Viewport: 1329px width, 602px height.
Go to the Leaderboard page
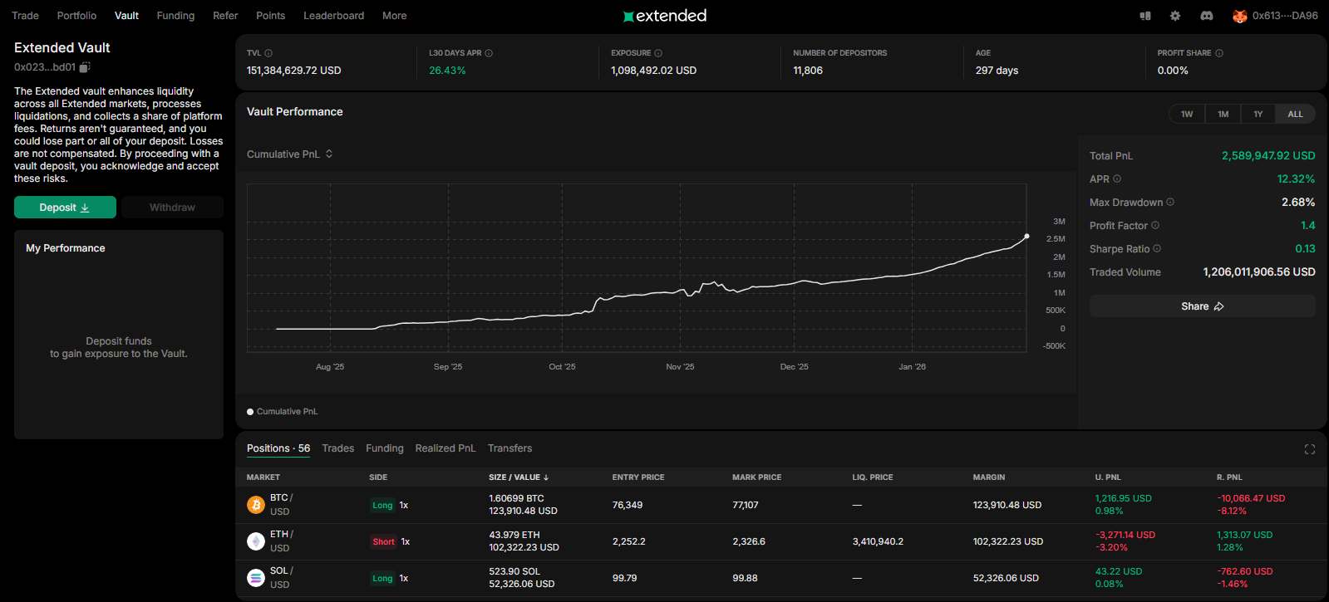333,16
